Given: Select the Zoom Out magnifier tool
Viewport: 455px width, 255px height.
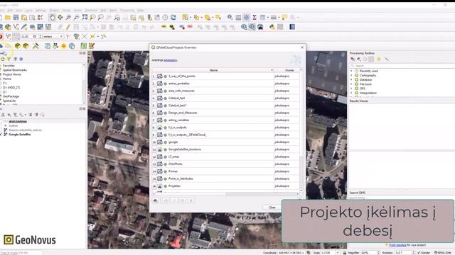Looking at the screenshot, I should pos(76,18).
